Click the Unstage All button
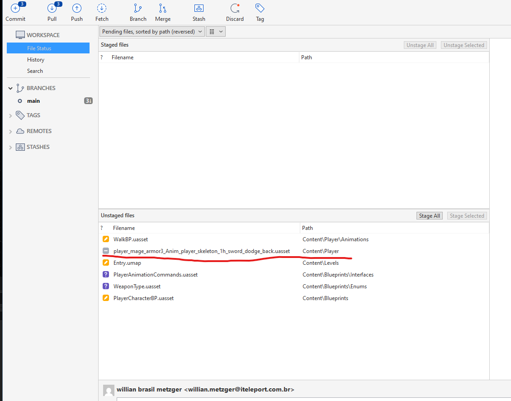Viewport: 511px width, 401px height. [420, 45]
